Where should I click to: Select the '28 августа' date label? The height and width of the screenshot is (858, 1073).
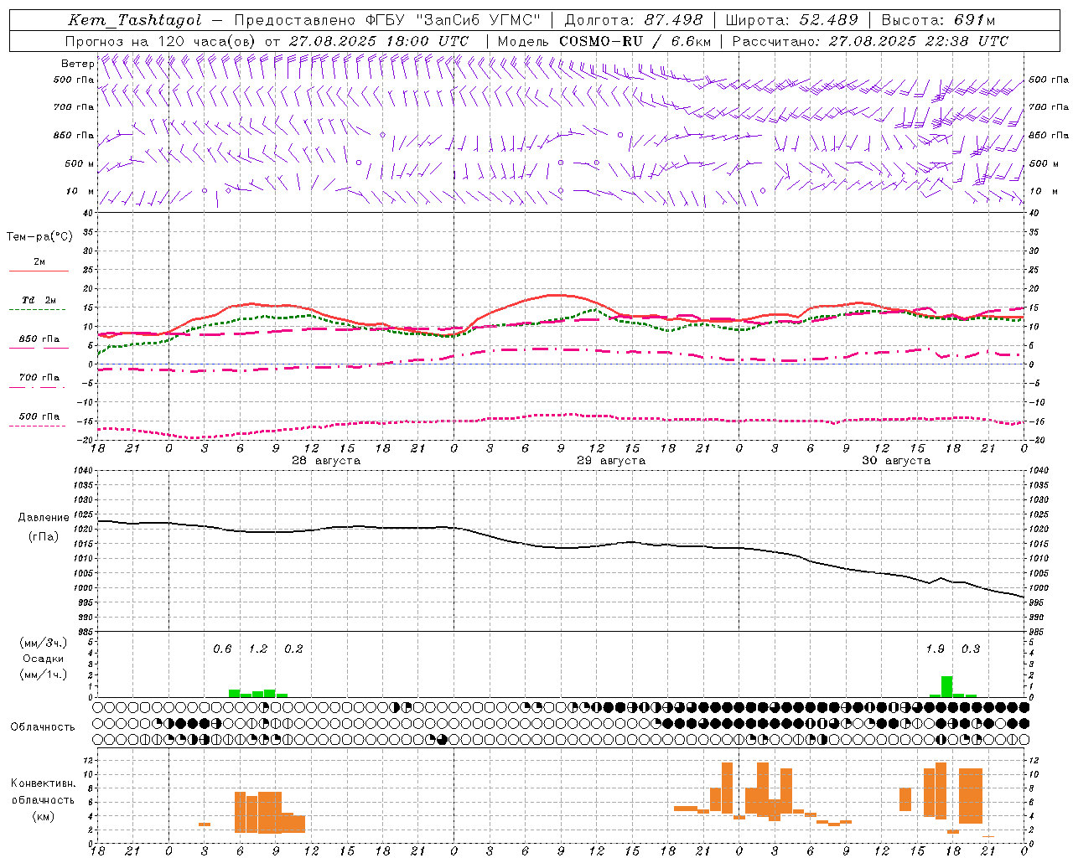326,461
